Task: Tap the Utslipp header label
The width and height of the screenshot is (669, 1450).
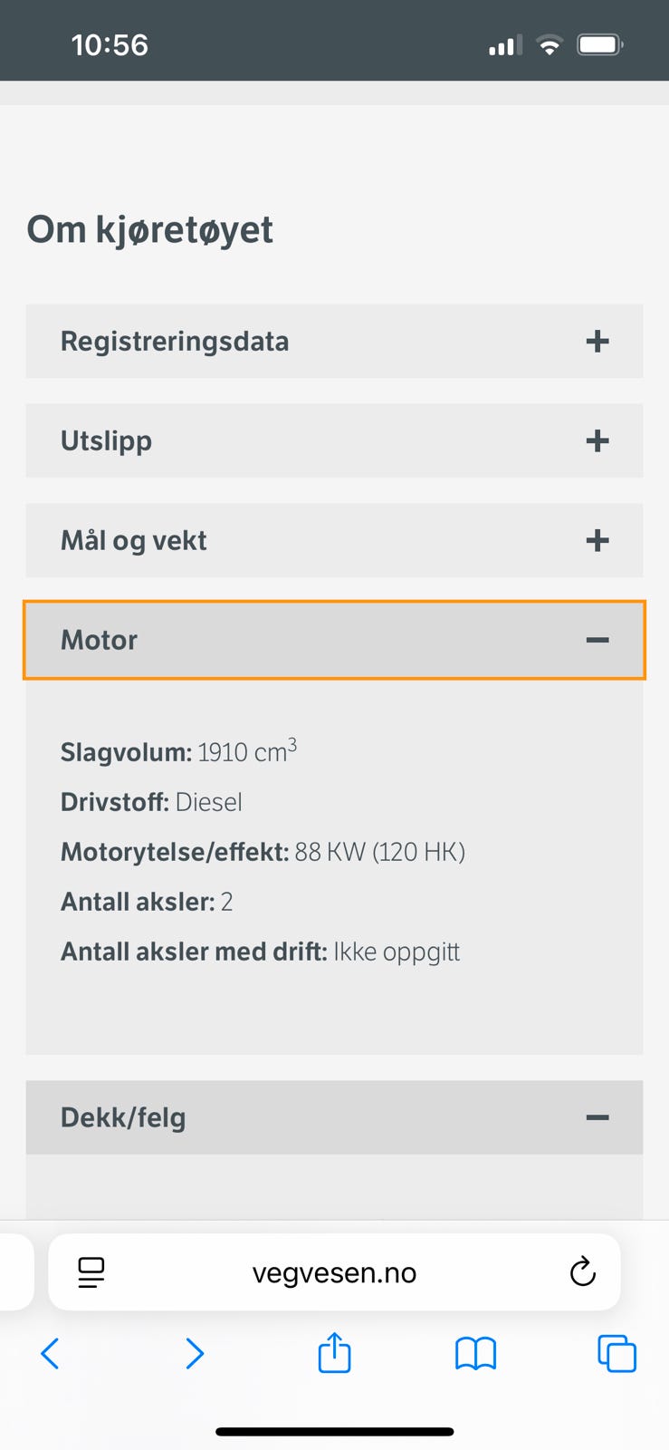Action: tap(106, 441)
